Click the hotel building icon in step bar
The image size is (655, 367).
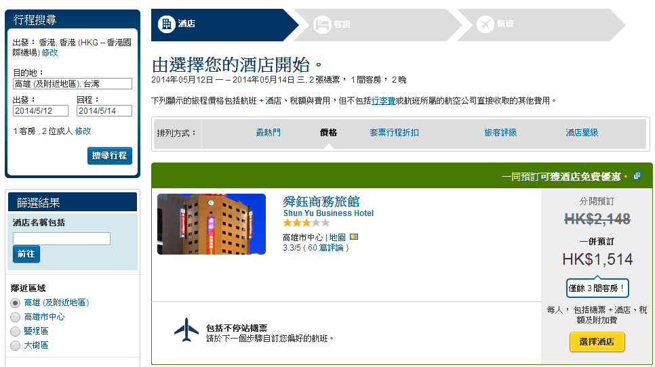pyautogui.click(x=166, y=24)
